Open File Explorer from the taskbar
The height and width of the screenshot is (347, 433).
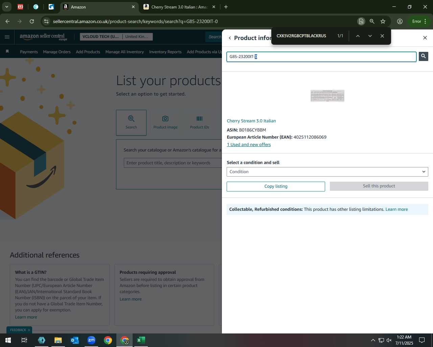click(x=58, y=340)
